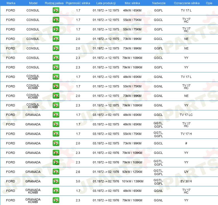
Task: Click fuel icon in Consul 55kW GGFL row
Action: (56, 29)
